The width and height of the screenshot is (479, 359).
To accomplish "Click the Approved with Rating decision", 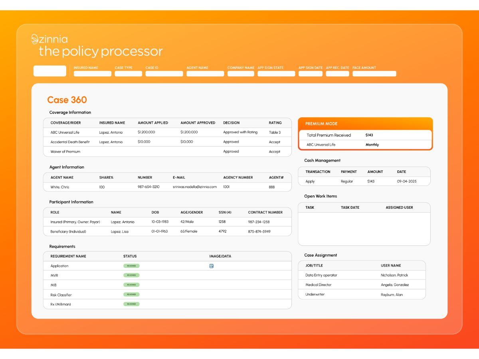I will click(240, 132).
